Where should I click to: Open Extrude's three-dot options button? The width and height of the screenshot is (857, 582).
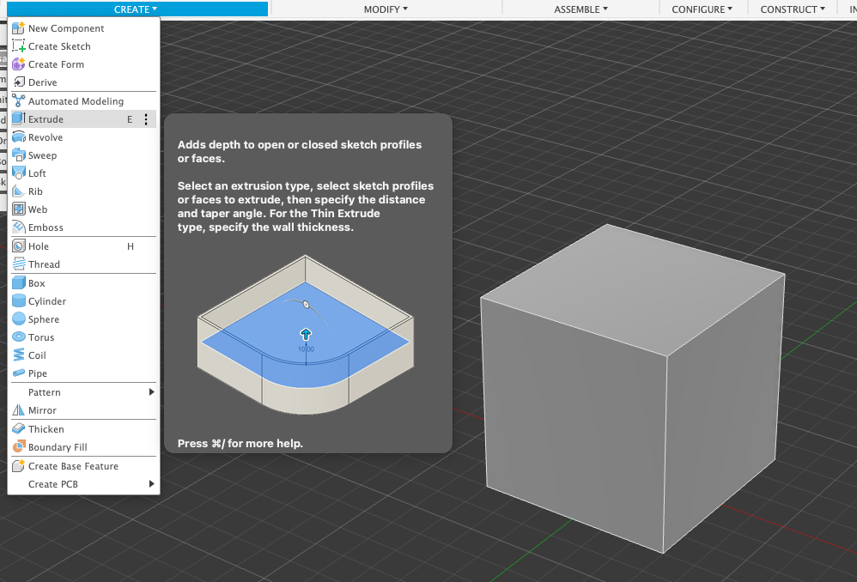146,119
